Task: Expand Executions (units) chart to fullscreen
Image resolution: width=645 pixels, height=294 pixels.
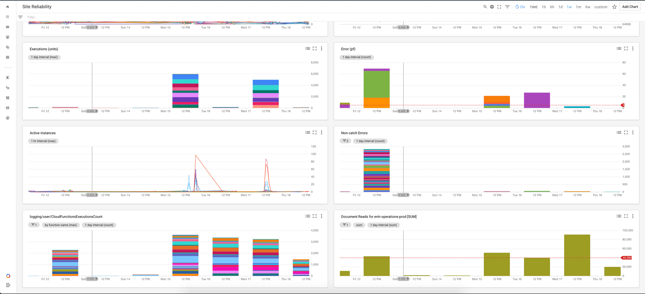Action: pos(315,48)
